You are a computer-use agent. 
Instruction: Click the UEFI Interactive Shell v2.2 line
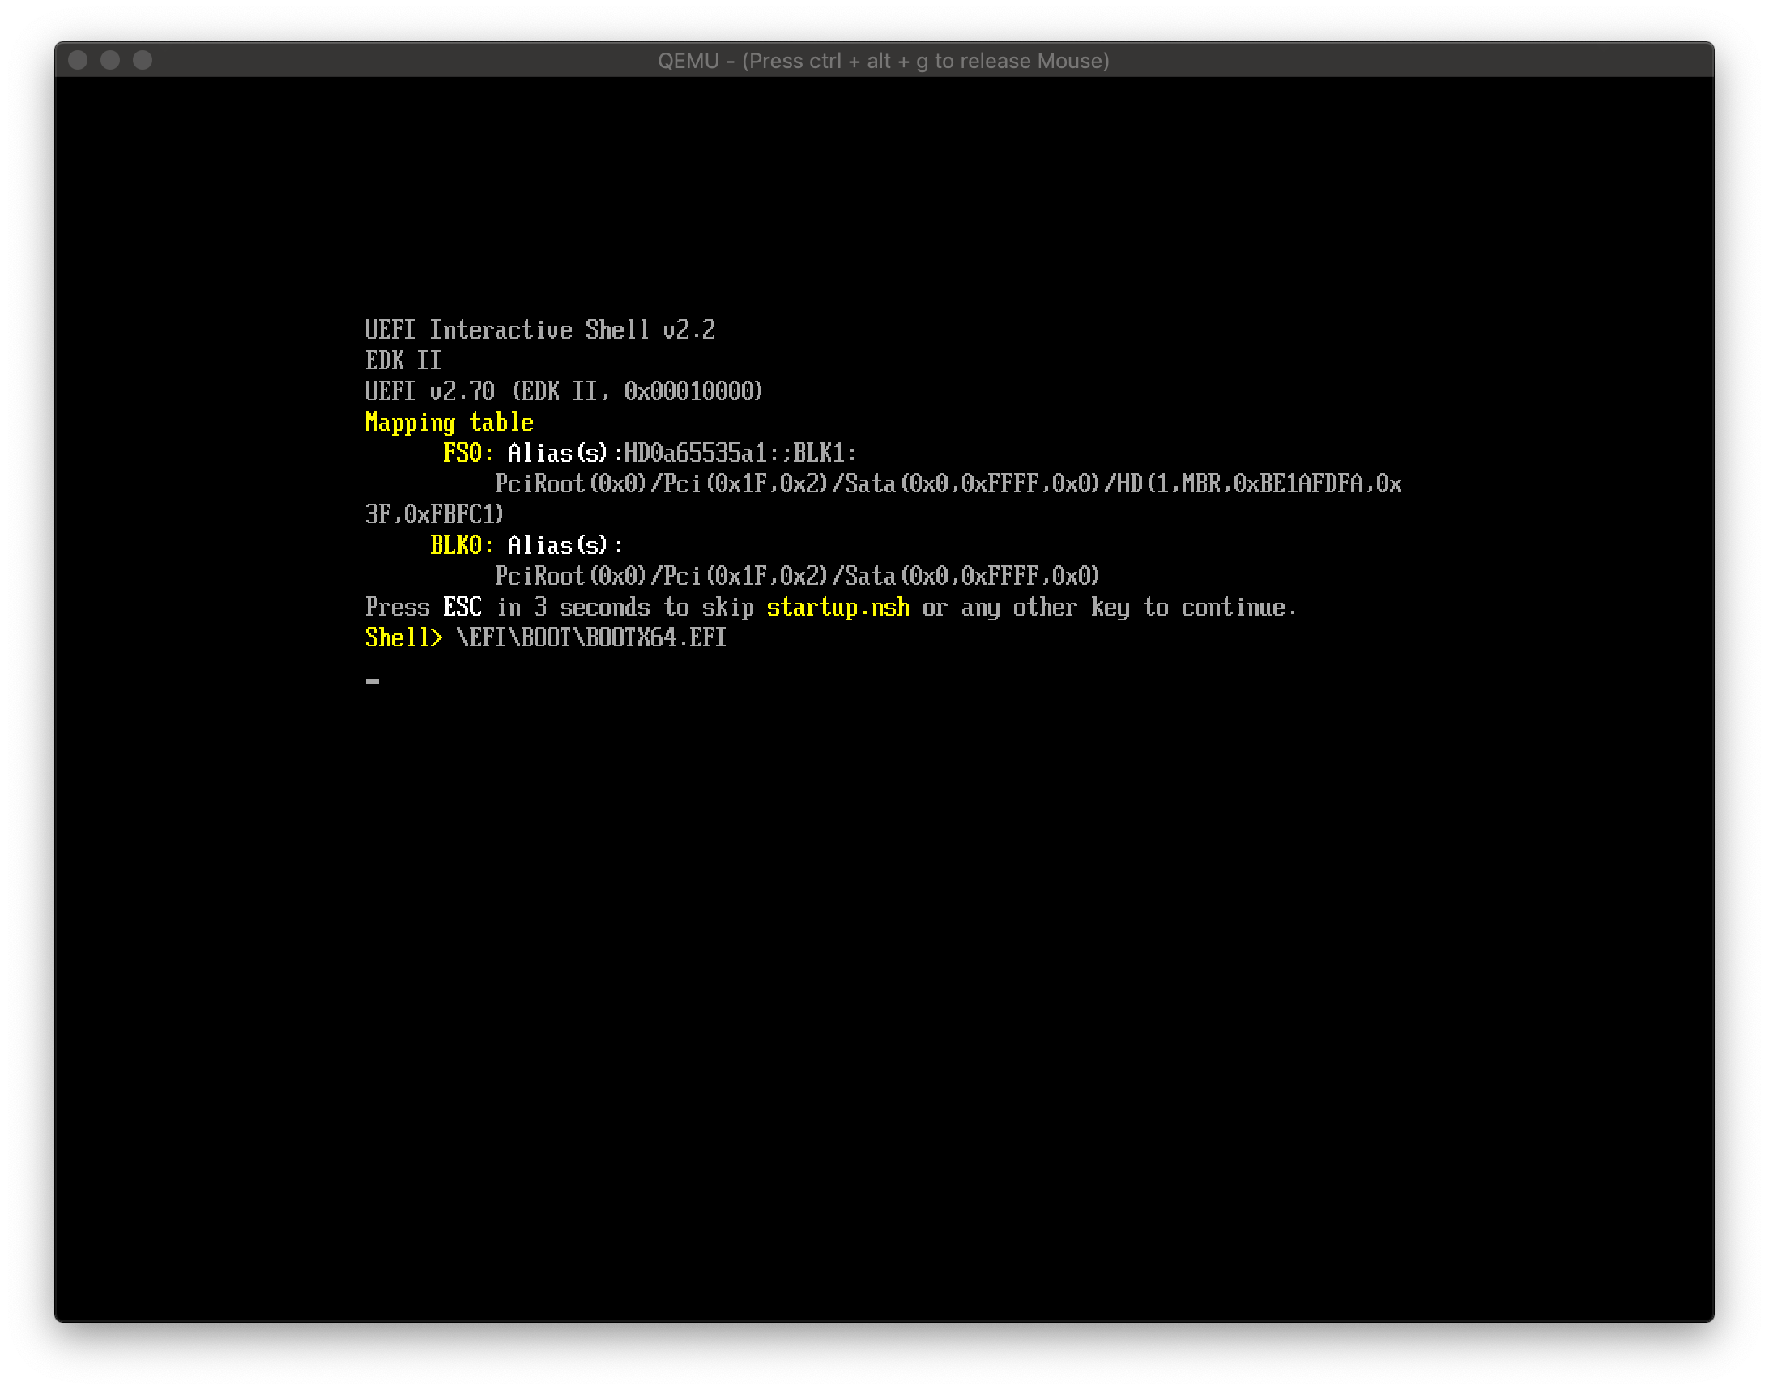click(x=539, y=330)
